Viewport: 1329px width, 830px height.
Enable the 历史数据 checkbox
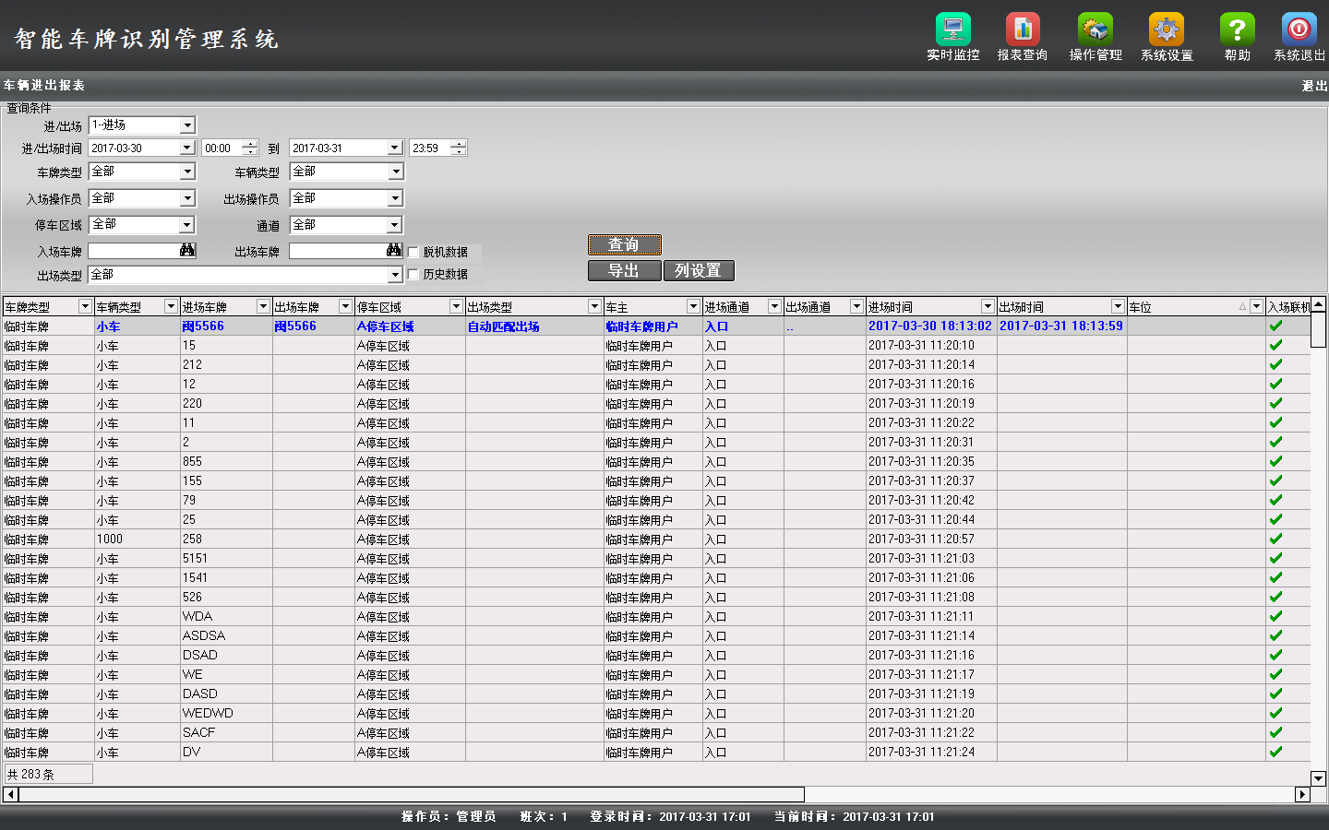[413, 274]
